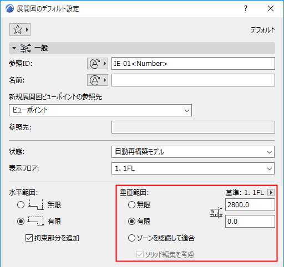Click the 2800.0 upper height field
Screen dimensions: 284x267
coord(250,205)
